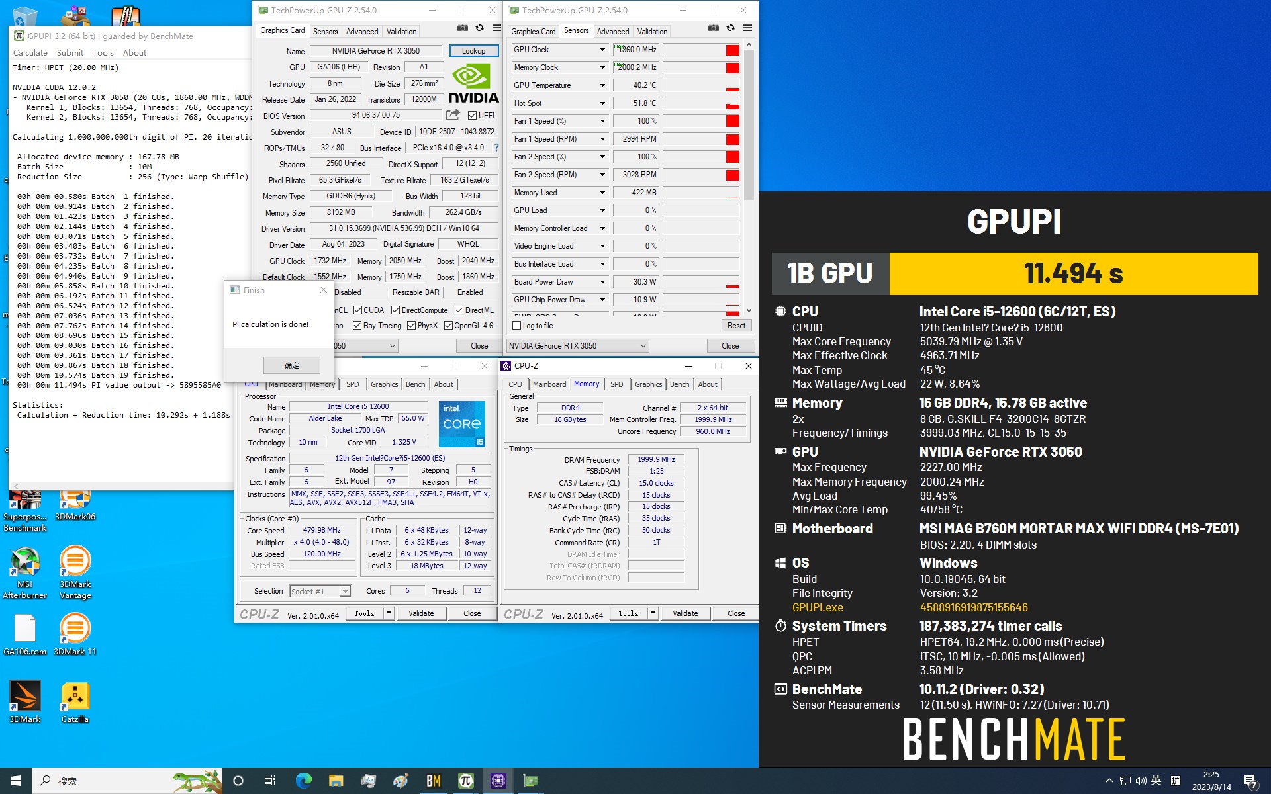Image resolution: width=1271 pixels, height=794 pixels.
Task: Open the Catzilla desktop shortcut
Action: 75,702
